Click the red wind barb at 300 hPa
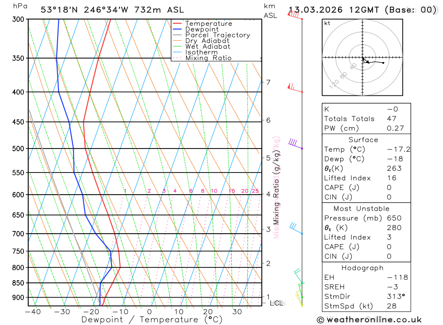 [295, 15]
